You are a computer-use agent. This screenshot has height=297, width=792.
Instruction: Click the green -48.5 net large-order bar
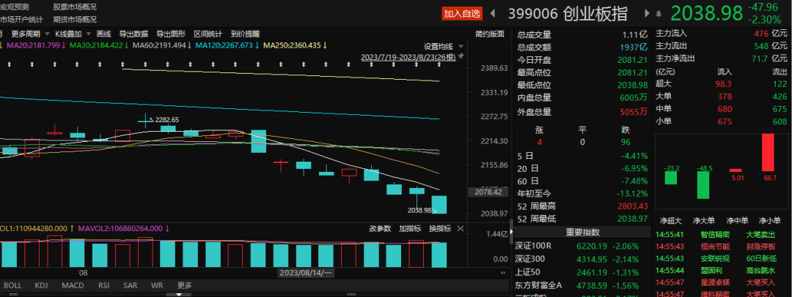(703, 185)
